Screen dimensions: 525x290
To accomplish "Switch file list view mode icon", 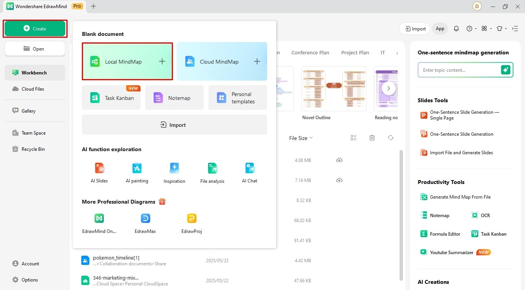I will (x=354, y=138).
